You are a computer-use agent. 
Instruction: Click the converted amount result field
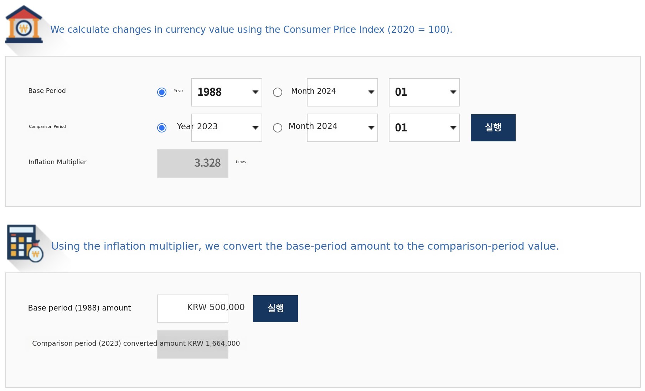(x=193, y=344)
